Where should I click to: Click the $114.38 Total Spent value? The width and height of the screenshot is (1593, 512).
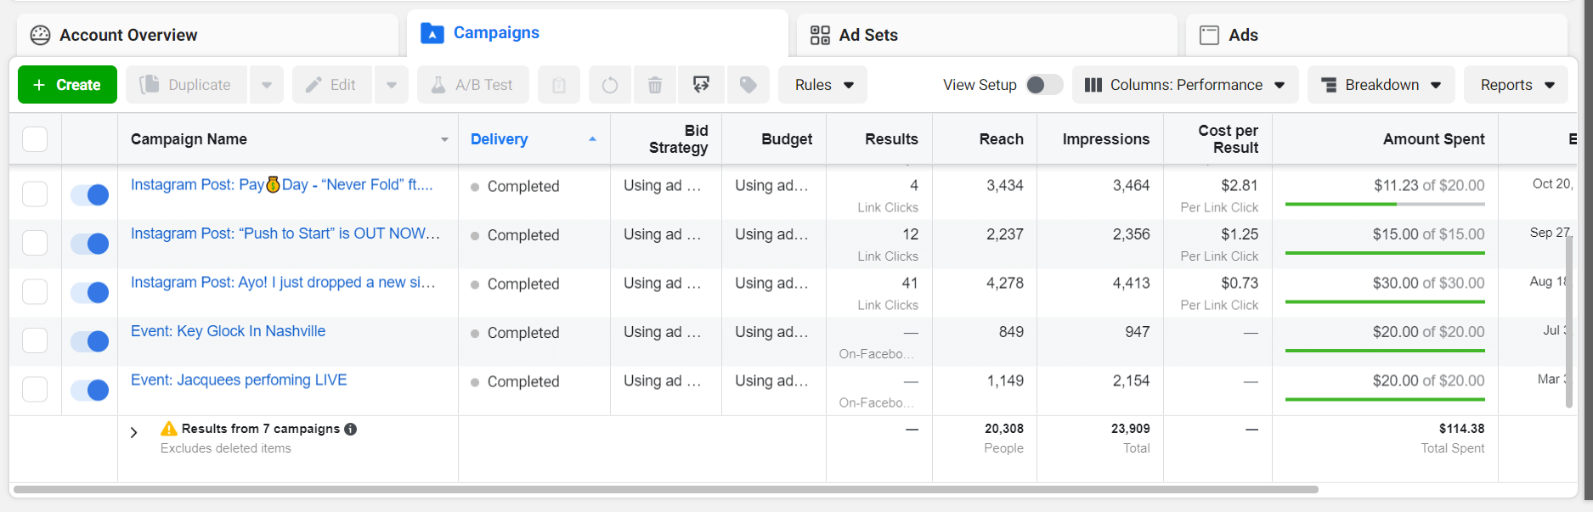click(1461, 429)
